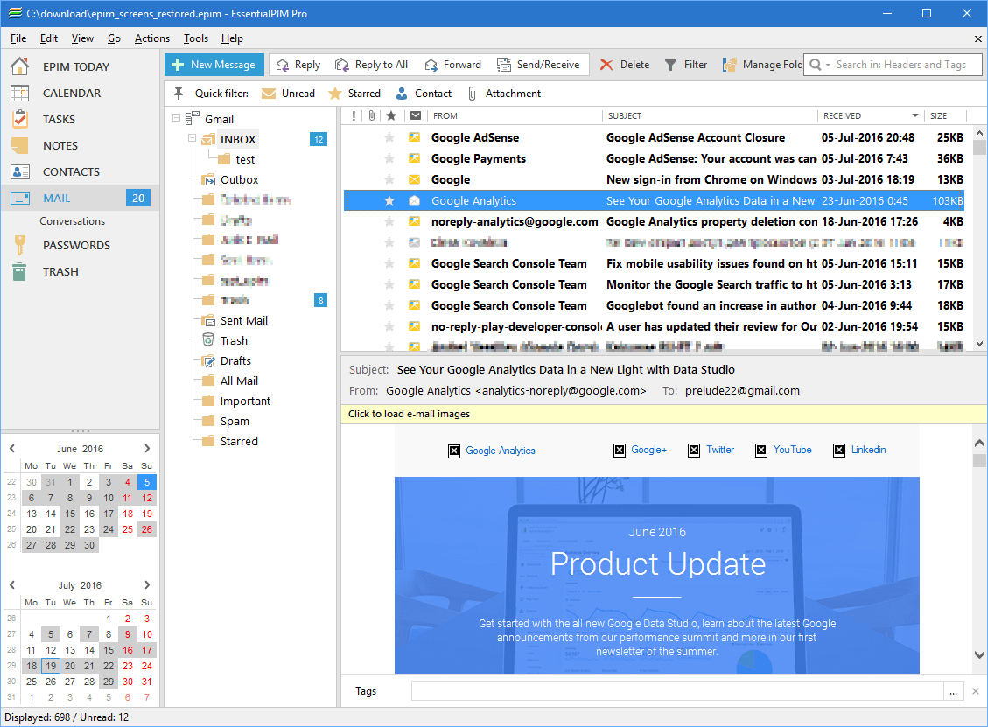988x727 pixels.
Task: Delete the selected message
Action: tap(625, 65)
